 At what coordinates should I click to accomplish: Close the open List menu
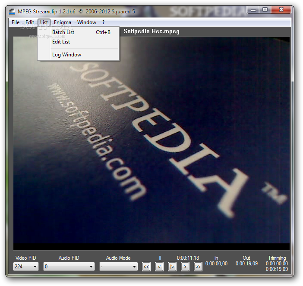[x=44, y=22]
